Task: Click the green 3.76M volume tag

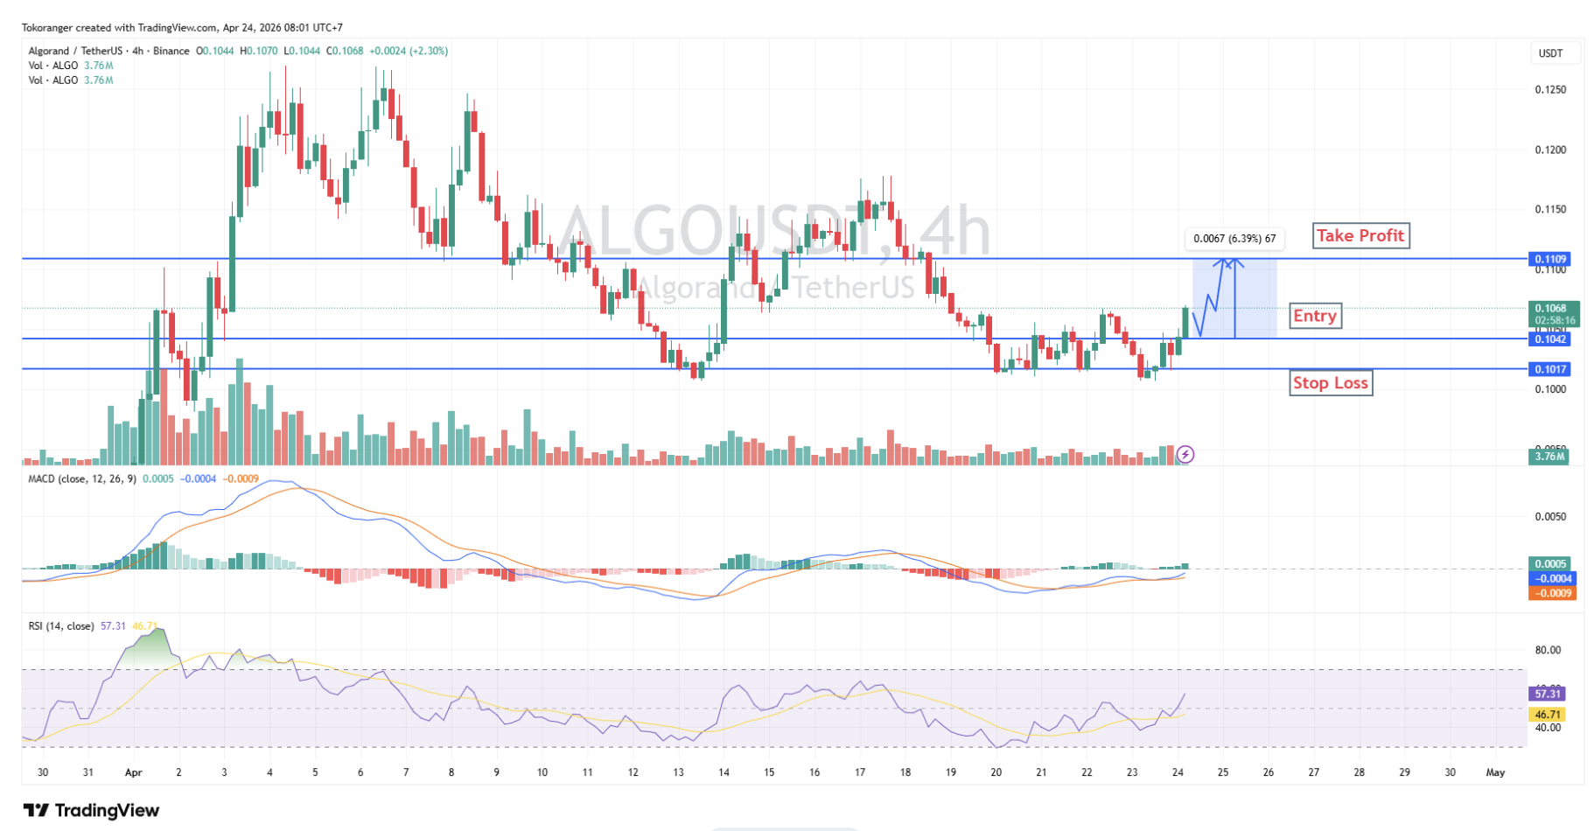Action: pyautogui.click(x=1549, y=456)
